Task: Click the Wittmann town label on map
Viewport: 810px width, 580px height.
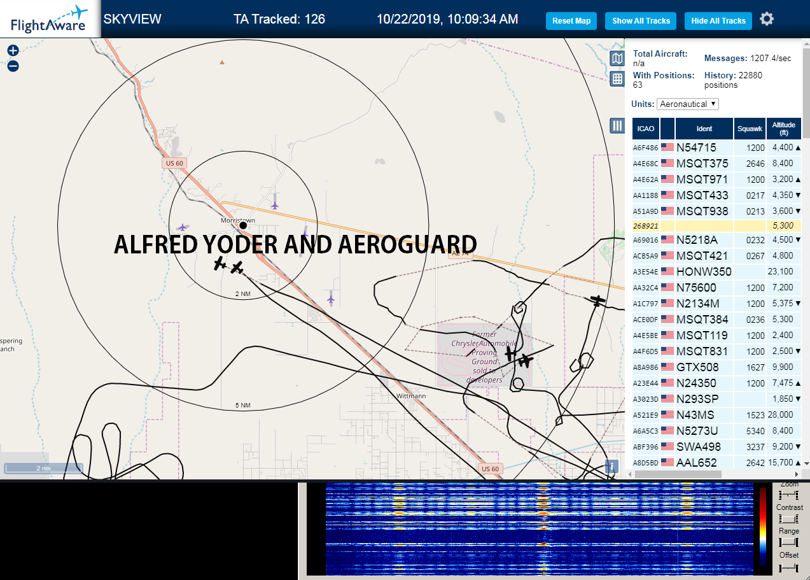Action: (x=411, y=396)
